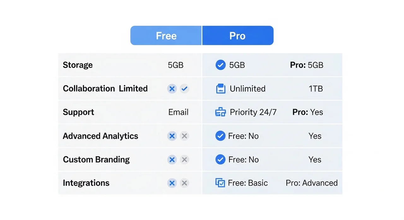This screenshot has width=404, height=220.
Task: Click the blue checkmark in Advanced Analytics row
Action: pos(220,136)
